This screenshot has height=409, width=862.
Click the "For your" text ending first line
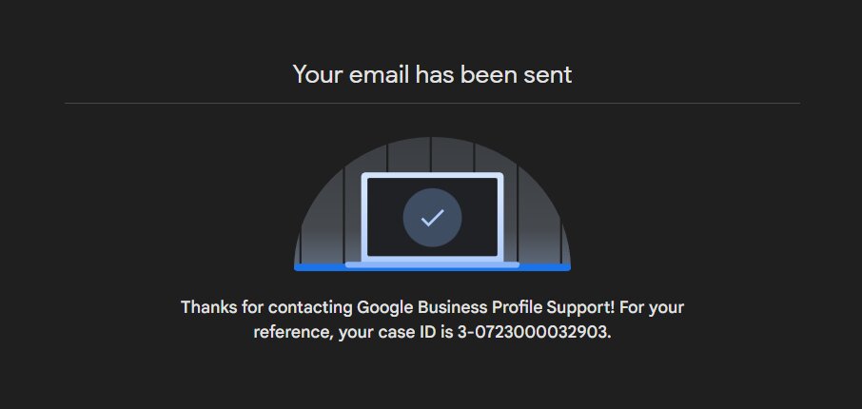tap(652, 306)
